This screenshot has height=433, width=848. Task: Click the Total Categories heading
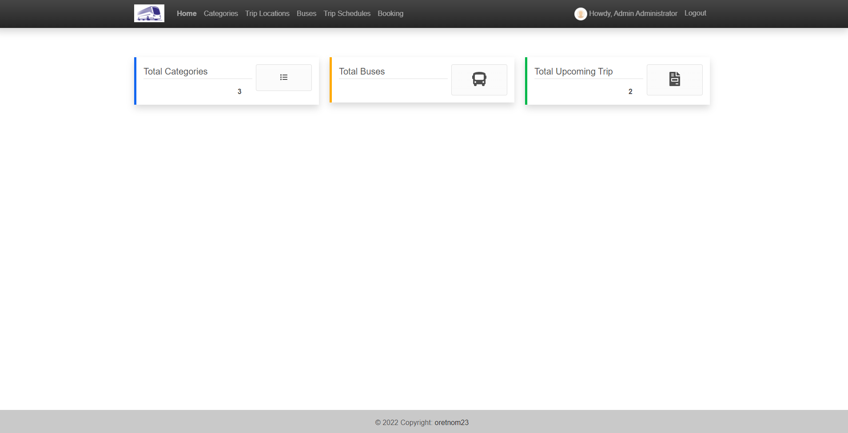tap(175, 71)
